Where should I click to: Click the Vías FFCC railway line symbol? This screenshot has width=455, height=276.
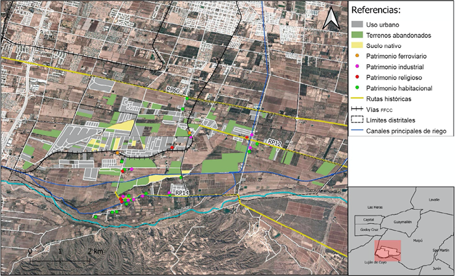358,110
